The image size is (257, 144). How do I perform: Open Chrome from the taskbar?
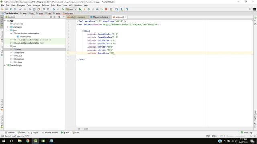tap(28, 141)
